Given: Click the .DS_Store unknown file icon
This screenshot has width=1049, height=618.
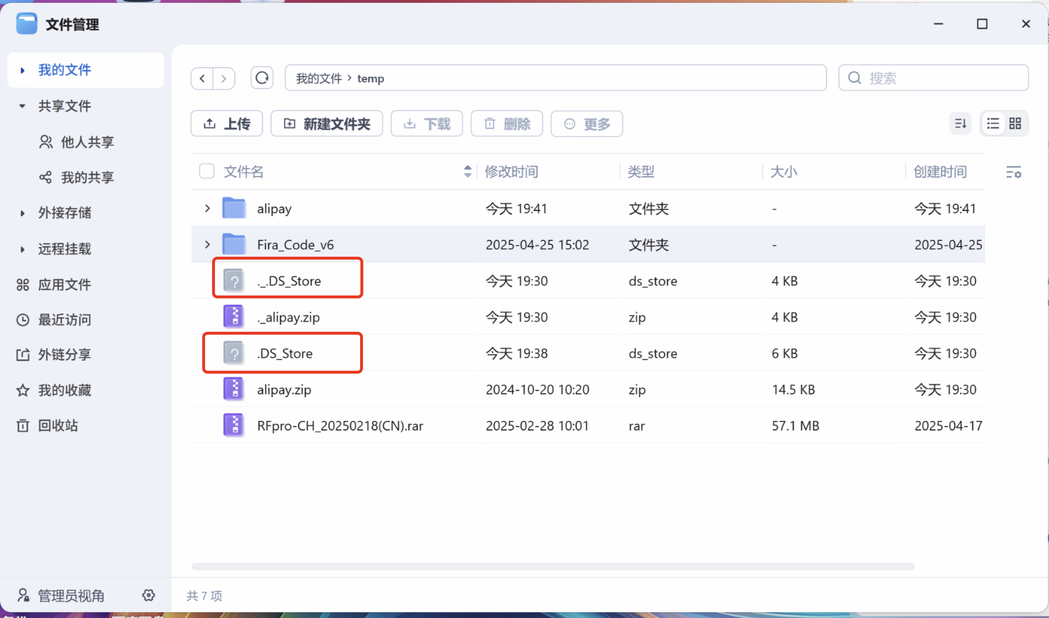Looking at the screenshot, I should point(234,353).
